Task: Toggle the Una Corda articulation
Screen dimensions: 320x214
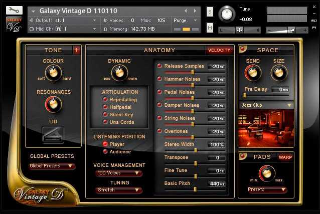Action: pos(105,122)
